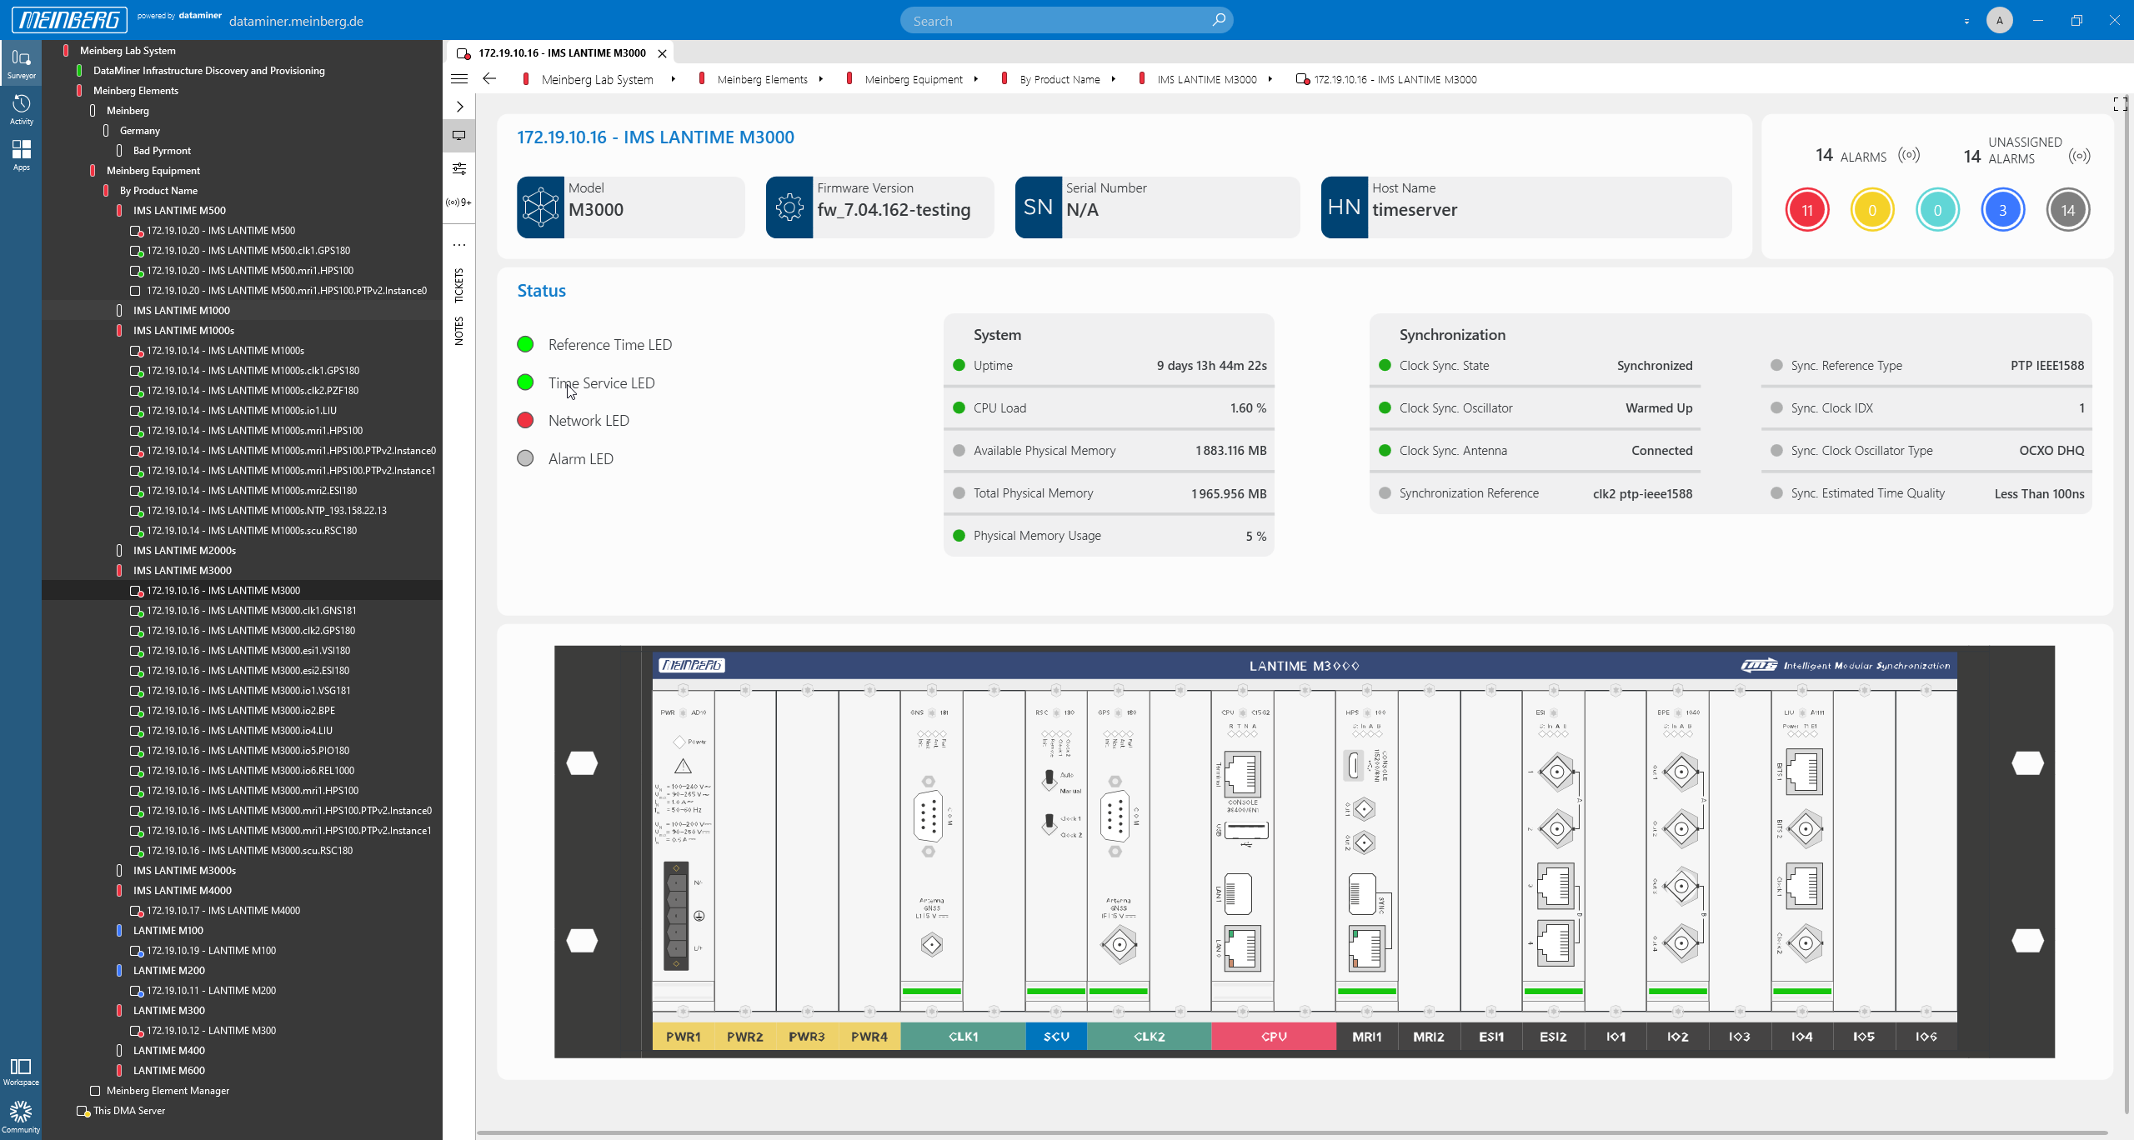Select the 172.19.10.16 IMS LANTIME M3000 tab
This screenshot has height=1140, width=2134.
562,53
